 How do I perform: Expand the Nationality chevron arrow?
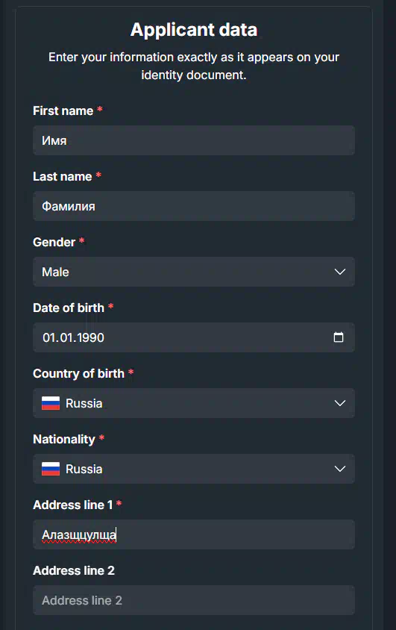[x=340, y=469]
